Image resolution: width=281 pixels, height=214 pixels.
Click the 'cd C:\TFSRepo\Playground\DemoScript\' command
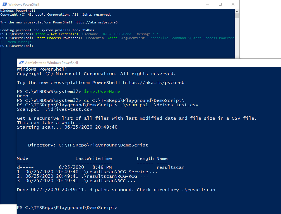click(x=134, y=100)
